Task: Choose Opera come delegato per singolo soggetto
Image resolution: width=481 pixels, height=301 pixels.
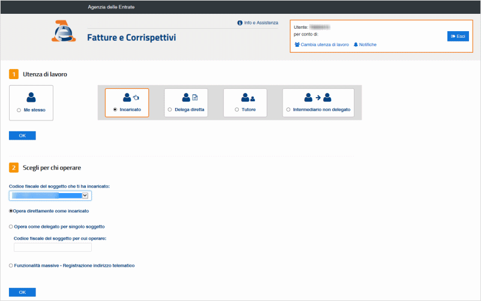Action: [11, 227]
